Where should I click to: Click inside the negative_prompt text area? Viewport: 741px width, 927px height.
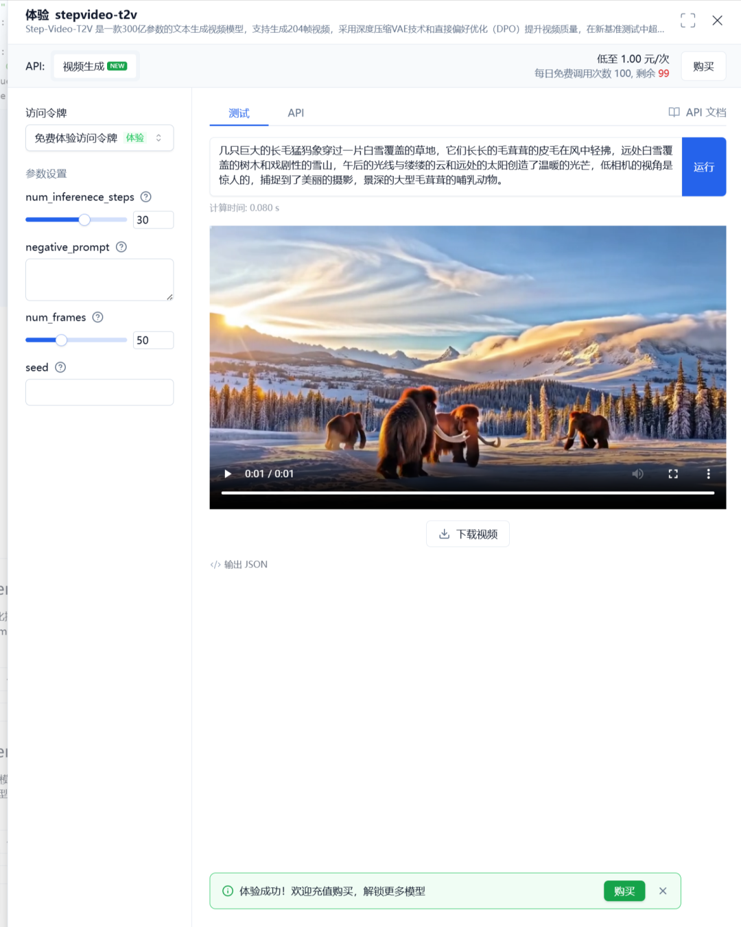[x=99, y=279]
